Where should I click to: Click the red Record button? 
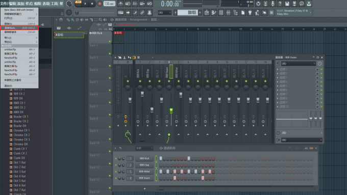100,4
